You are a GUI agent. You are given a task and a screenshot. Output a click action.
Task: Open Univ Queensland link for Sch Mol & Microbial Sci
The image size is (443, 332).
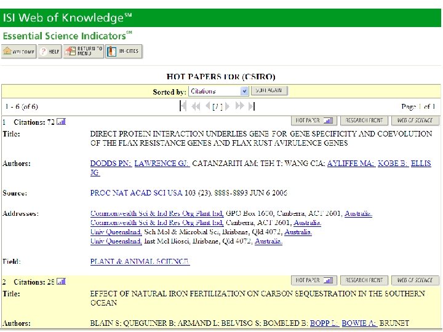pos(116,232)
